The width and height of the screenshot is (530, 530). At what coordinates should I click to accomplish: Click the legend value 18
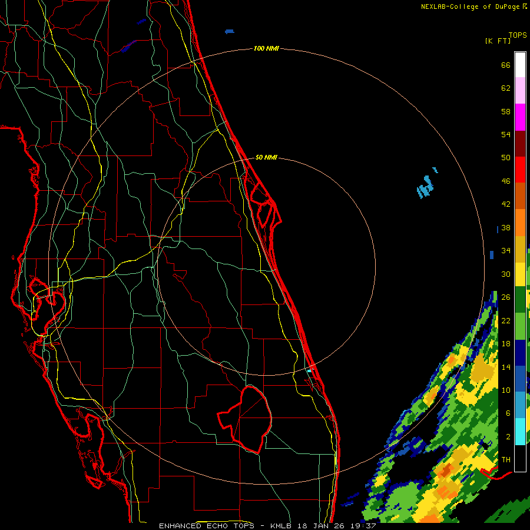pyautogui.click(x=506, y=344)
